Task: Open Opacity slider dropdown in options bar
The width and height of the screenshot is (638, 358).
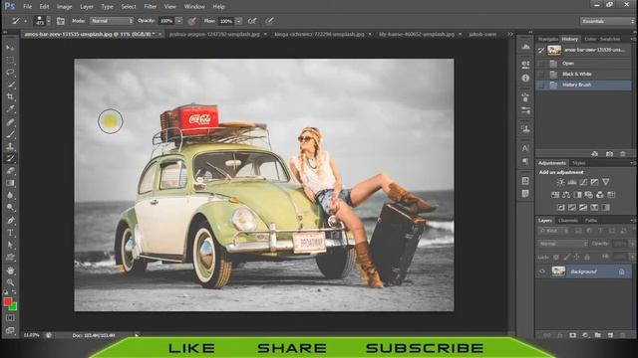Action: [x=179, y=21]
